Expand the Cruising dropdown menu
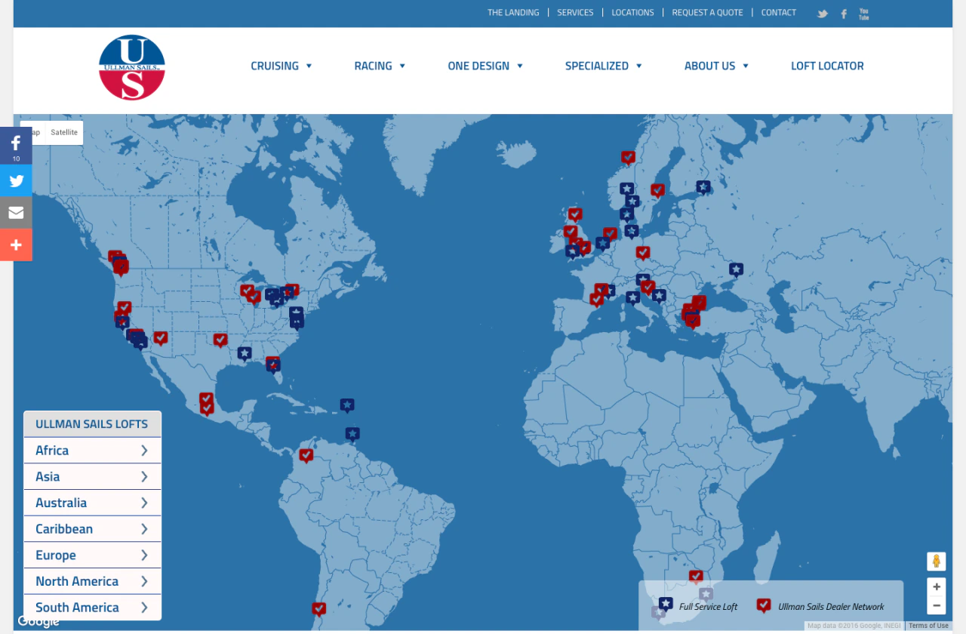 pos(281,66)
